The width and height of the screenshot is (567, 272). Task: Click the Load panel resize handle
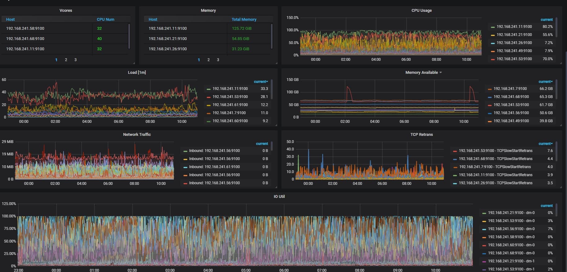(x=276, y=125)
